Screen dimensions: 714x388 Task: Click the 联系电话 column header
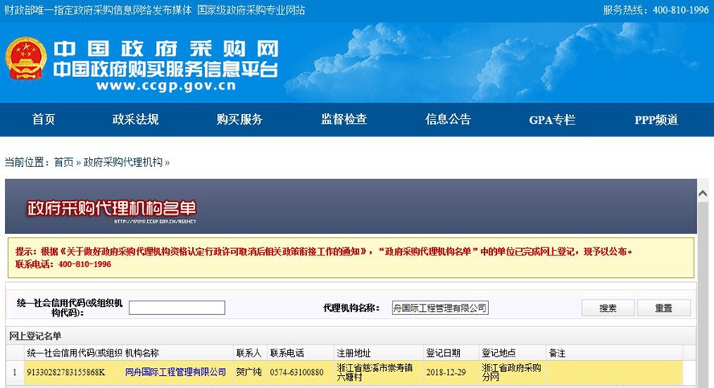[301, 353]
